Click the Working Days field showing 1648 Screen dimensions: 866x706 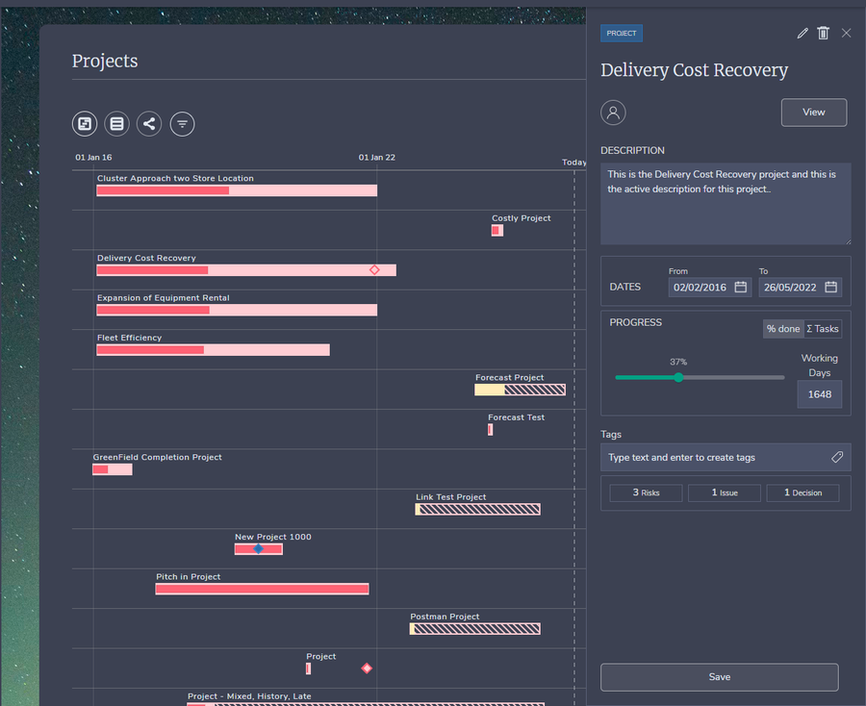pyautogui.click(x=819, y=394)
